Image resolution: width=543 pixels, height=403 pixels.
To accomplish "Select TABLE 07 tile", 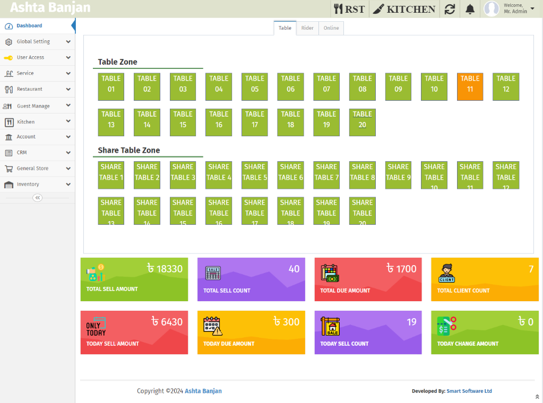I will coord(326,87).
